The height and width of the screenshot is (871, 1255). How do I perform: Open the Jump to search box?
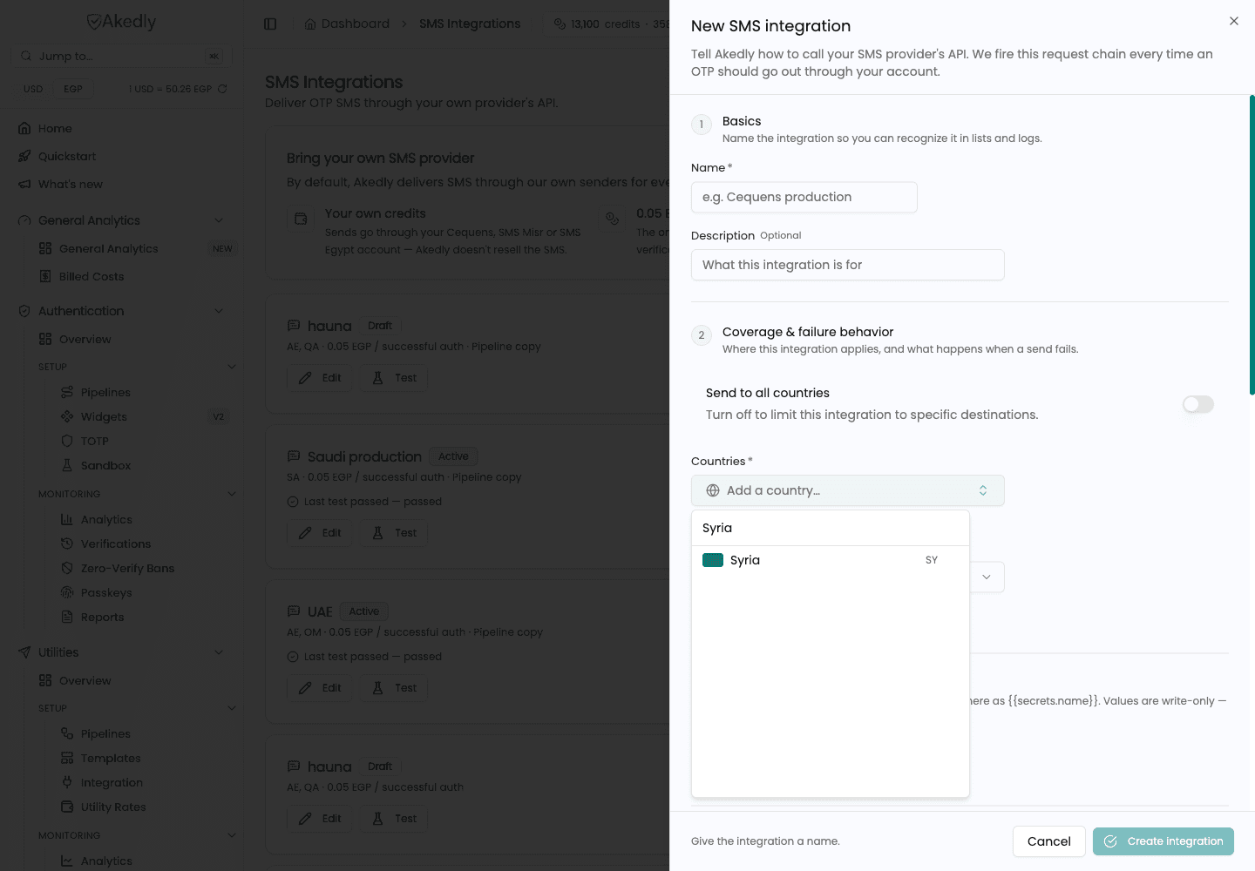pos(121,56)
